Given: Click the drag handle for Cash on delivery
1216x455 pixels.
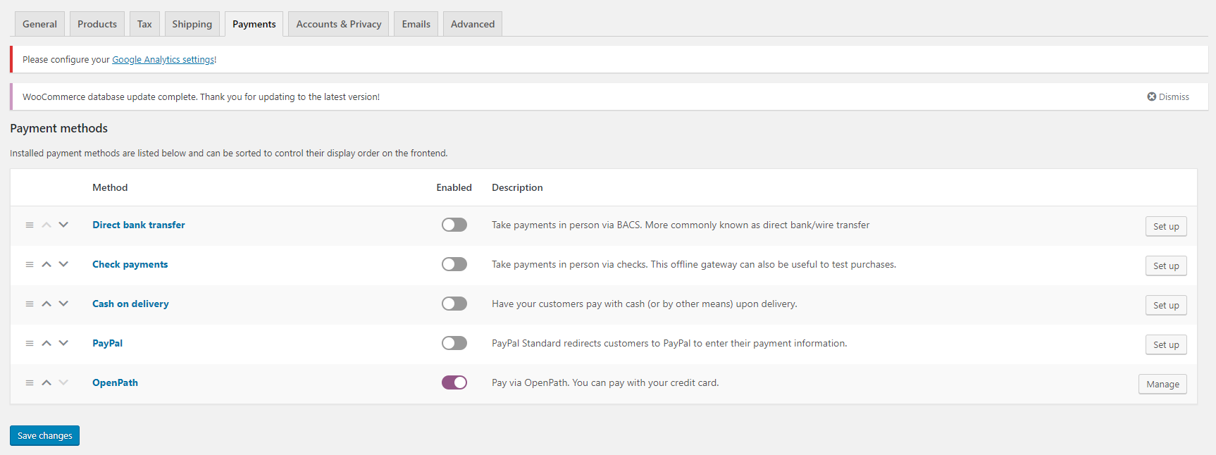Looking at the screenshot, I should (x=30, y=304).
